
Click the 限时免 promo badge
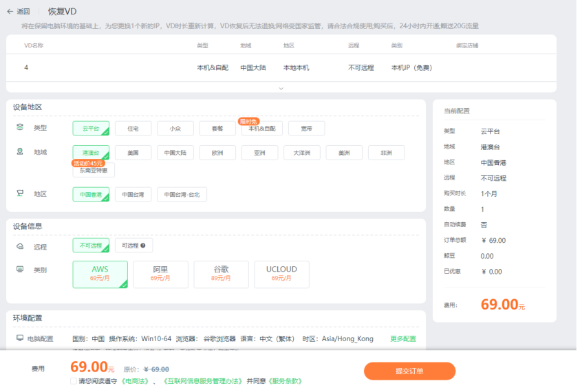tap(248, 122)
